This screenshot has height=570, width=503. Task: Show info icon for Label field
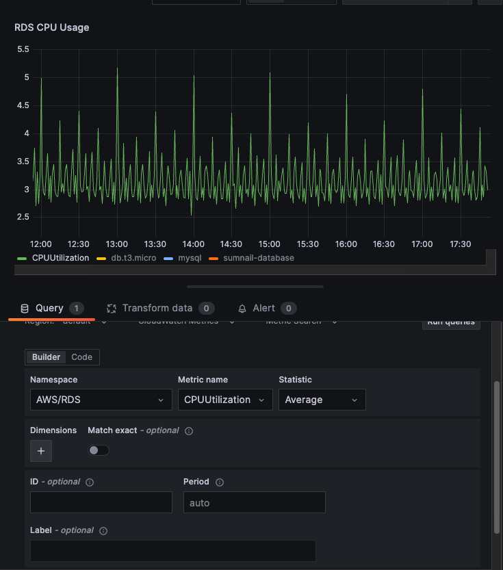point(103,531)
